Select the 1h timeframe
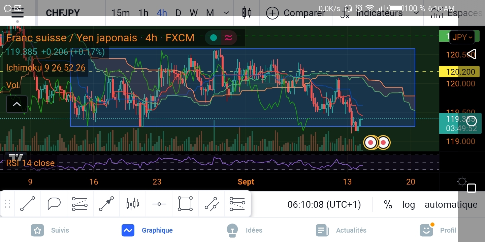 point(143,13)
